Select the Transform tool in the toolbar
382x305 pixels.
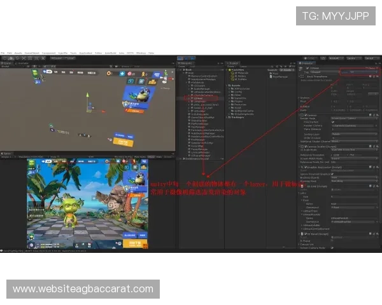coord(36,58)
